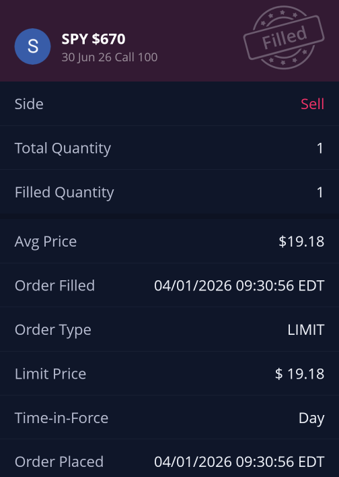339x477 pixels.
Task: Click the blue S avatar icon
Action: pos(32,46)
